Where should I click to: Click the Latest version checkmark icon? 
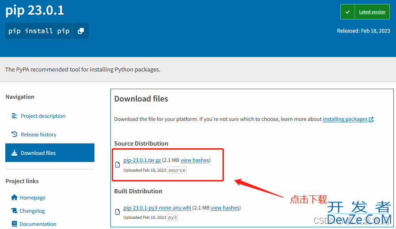tap(347, 12)
